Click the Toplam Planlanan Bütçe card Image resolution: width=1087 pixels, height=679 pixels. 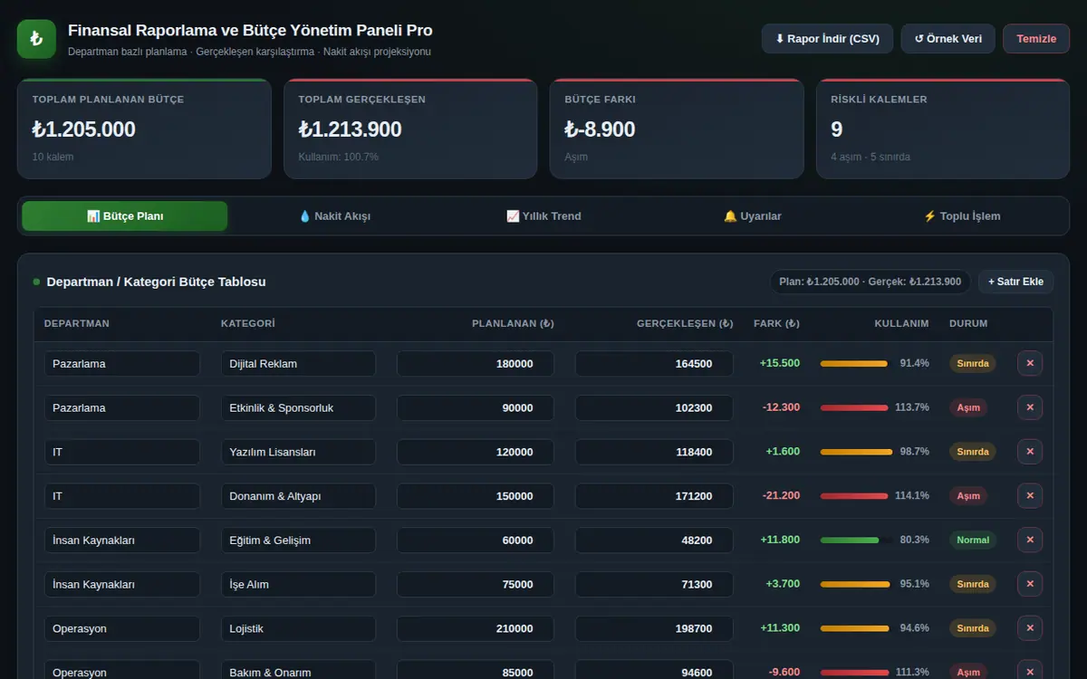click(144, 129)
